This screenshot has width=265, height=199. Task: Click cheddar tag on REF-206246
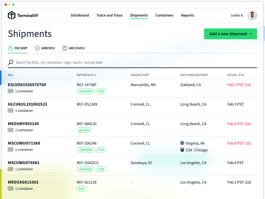coord(86,150)
